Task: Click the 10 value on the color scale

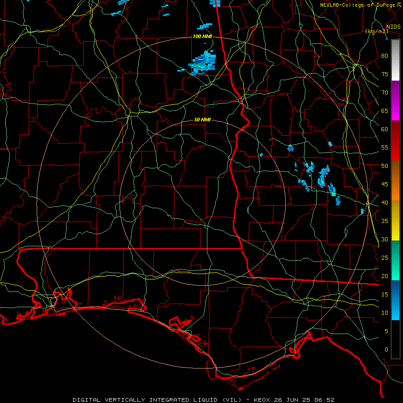Action: pos(385,313)
